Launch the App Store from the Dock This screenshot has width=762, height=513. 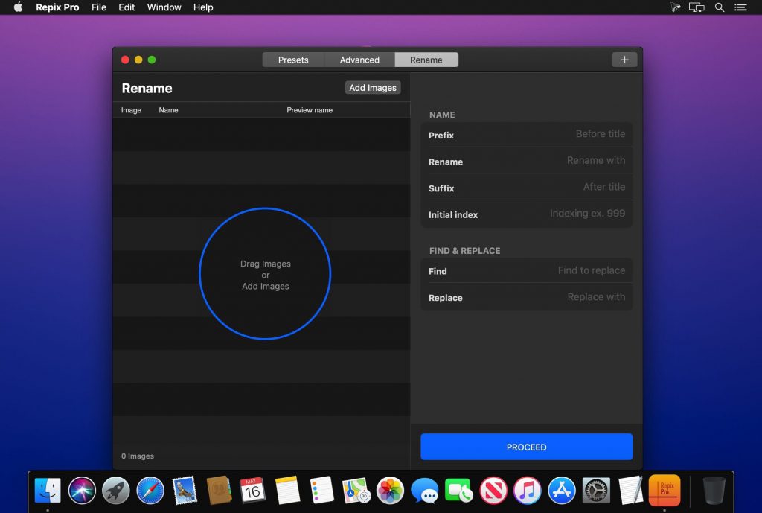tap(561, 490)
